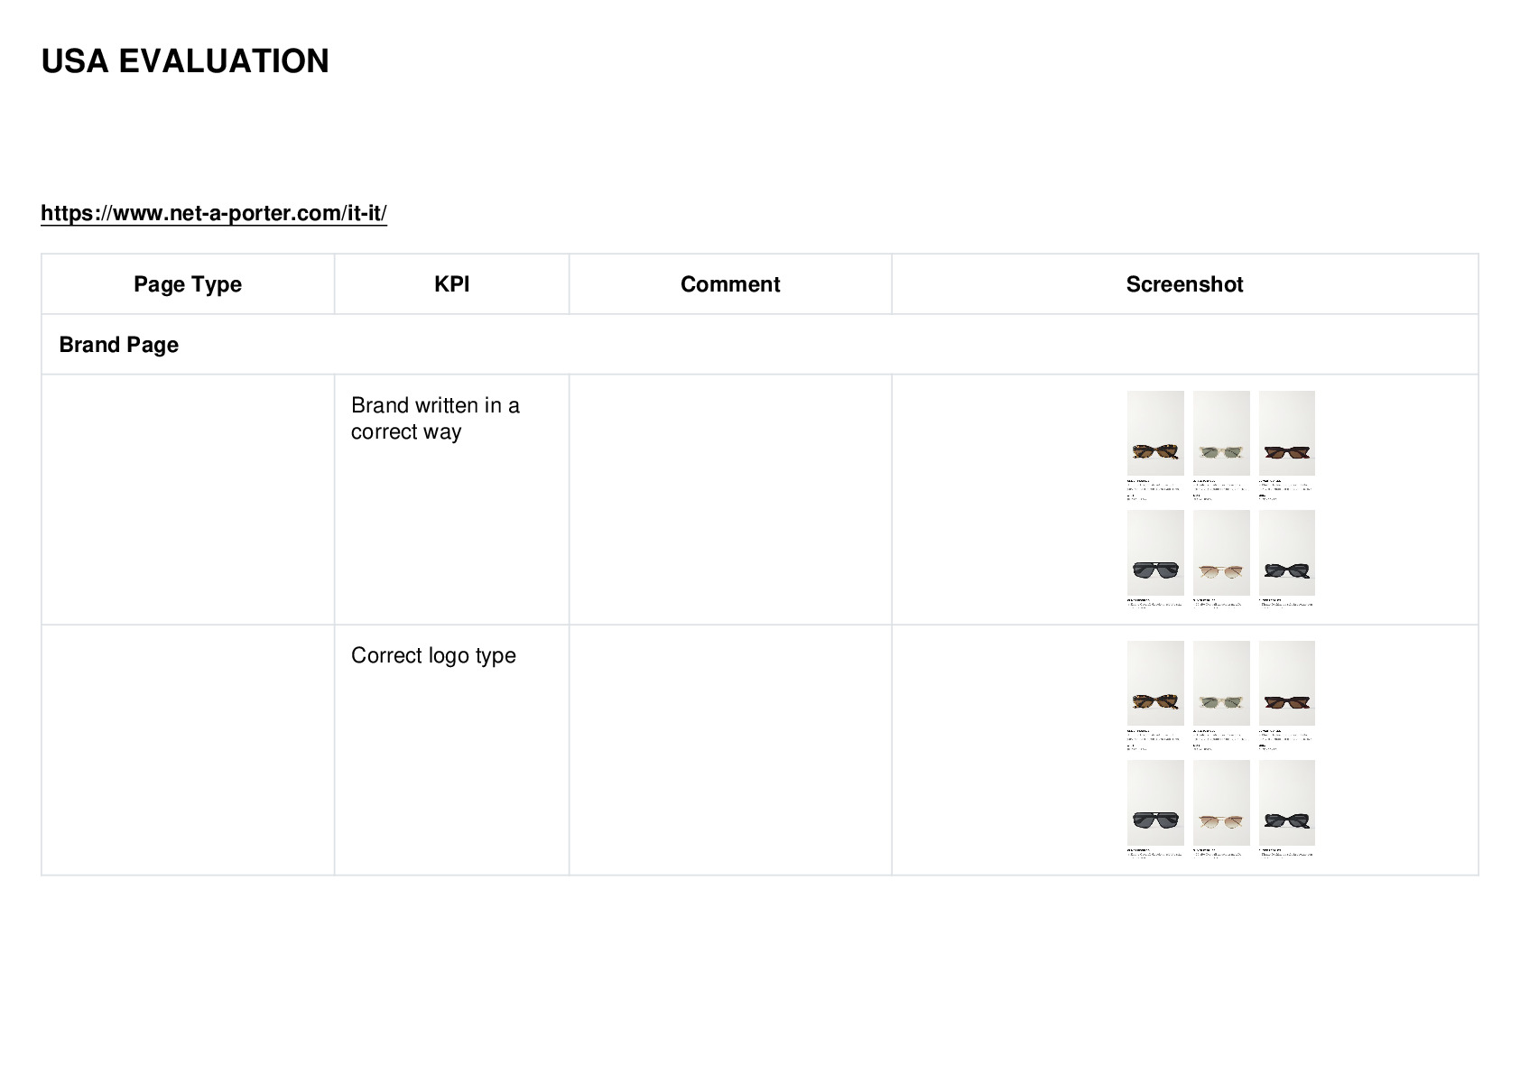Select black cat-eye sunglasses thumbnail in 'Correct logo type' row
This screenshot has width=1520, height=1075.
coord(1287,802)
